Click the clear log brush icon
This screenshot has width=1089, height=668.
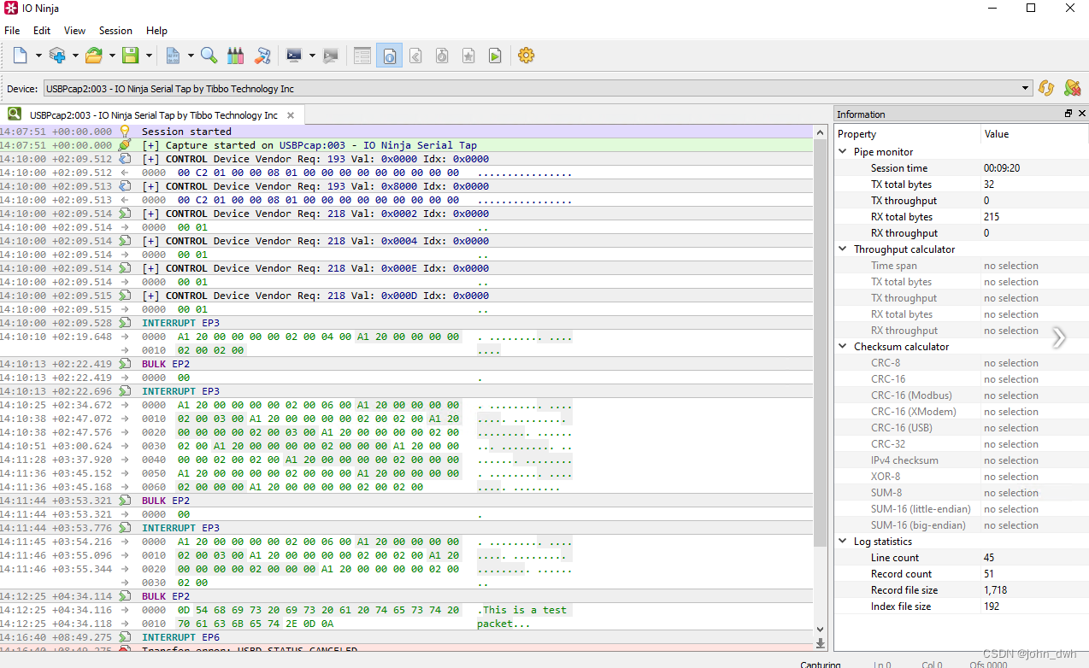click(262, 55)
